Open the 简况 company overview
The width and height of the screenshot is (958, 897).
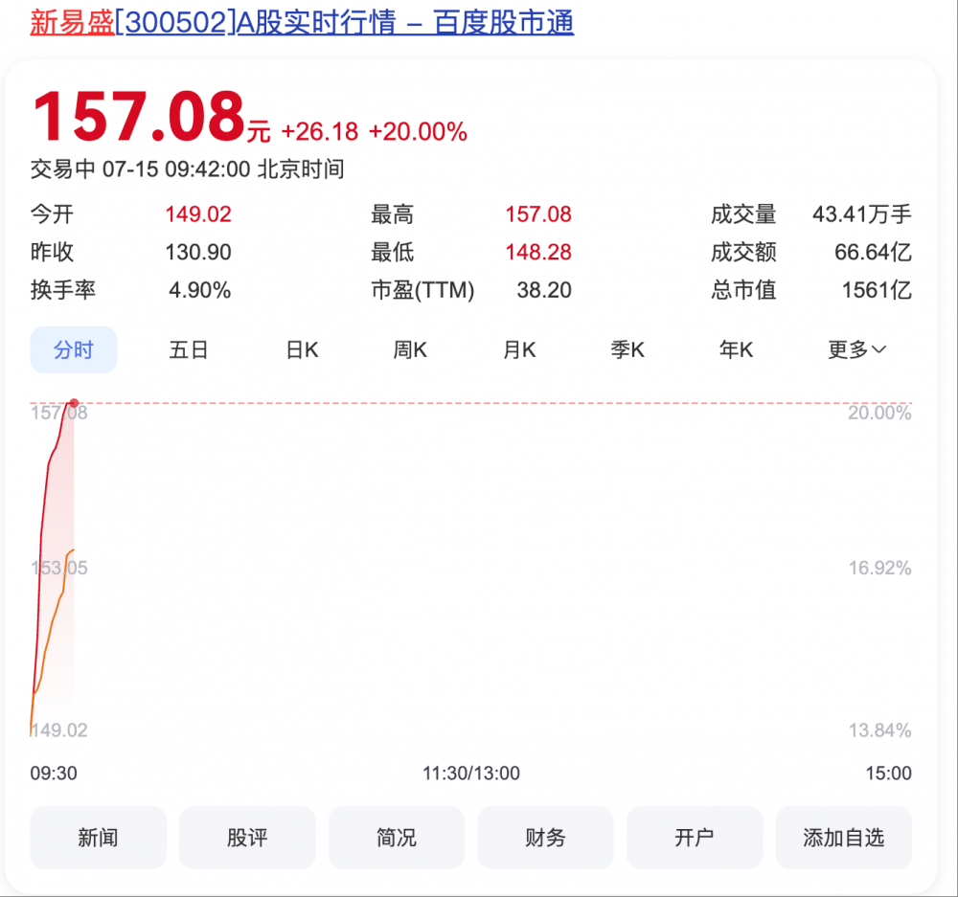(396, 838)
